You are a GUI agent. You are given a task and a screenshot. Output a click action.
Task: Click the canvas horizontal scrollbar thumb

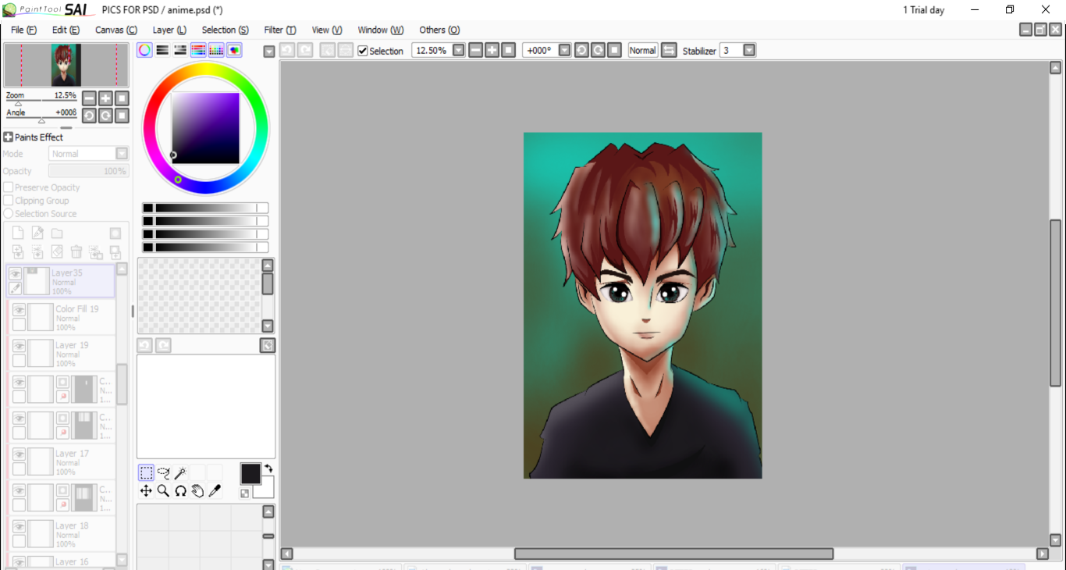point(673,554)
